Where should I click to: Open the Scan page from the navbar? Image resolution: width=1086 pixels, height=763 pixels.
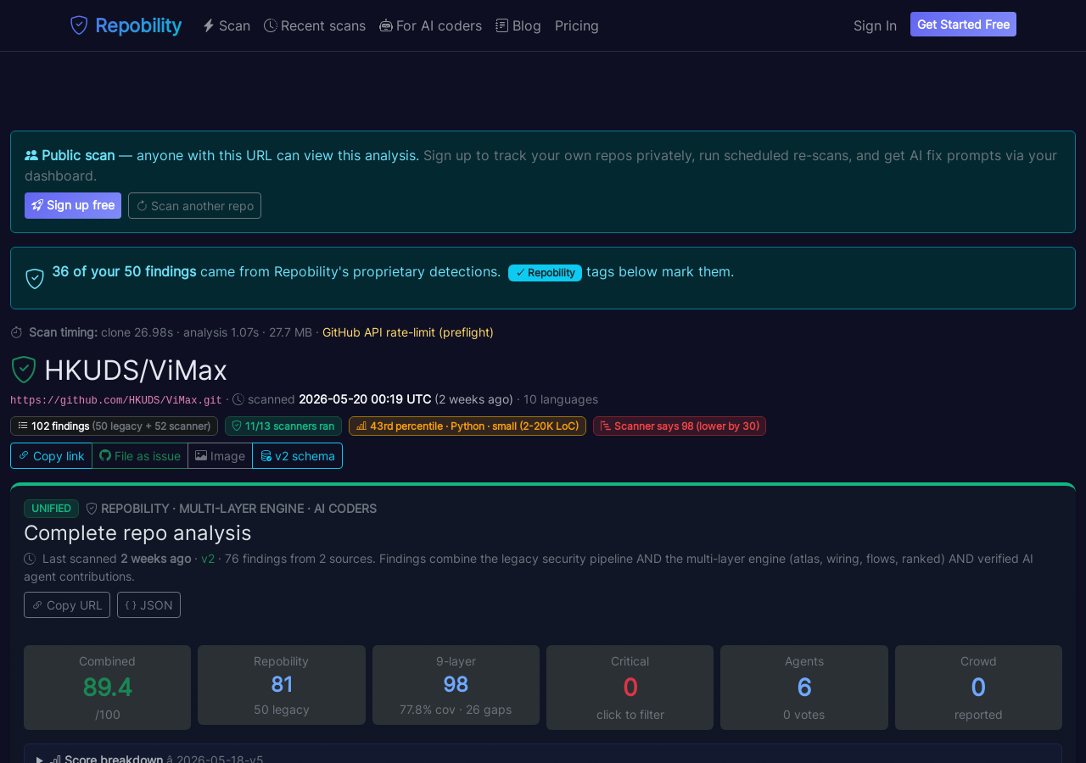pos(227,25)
